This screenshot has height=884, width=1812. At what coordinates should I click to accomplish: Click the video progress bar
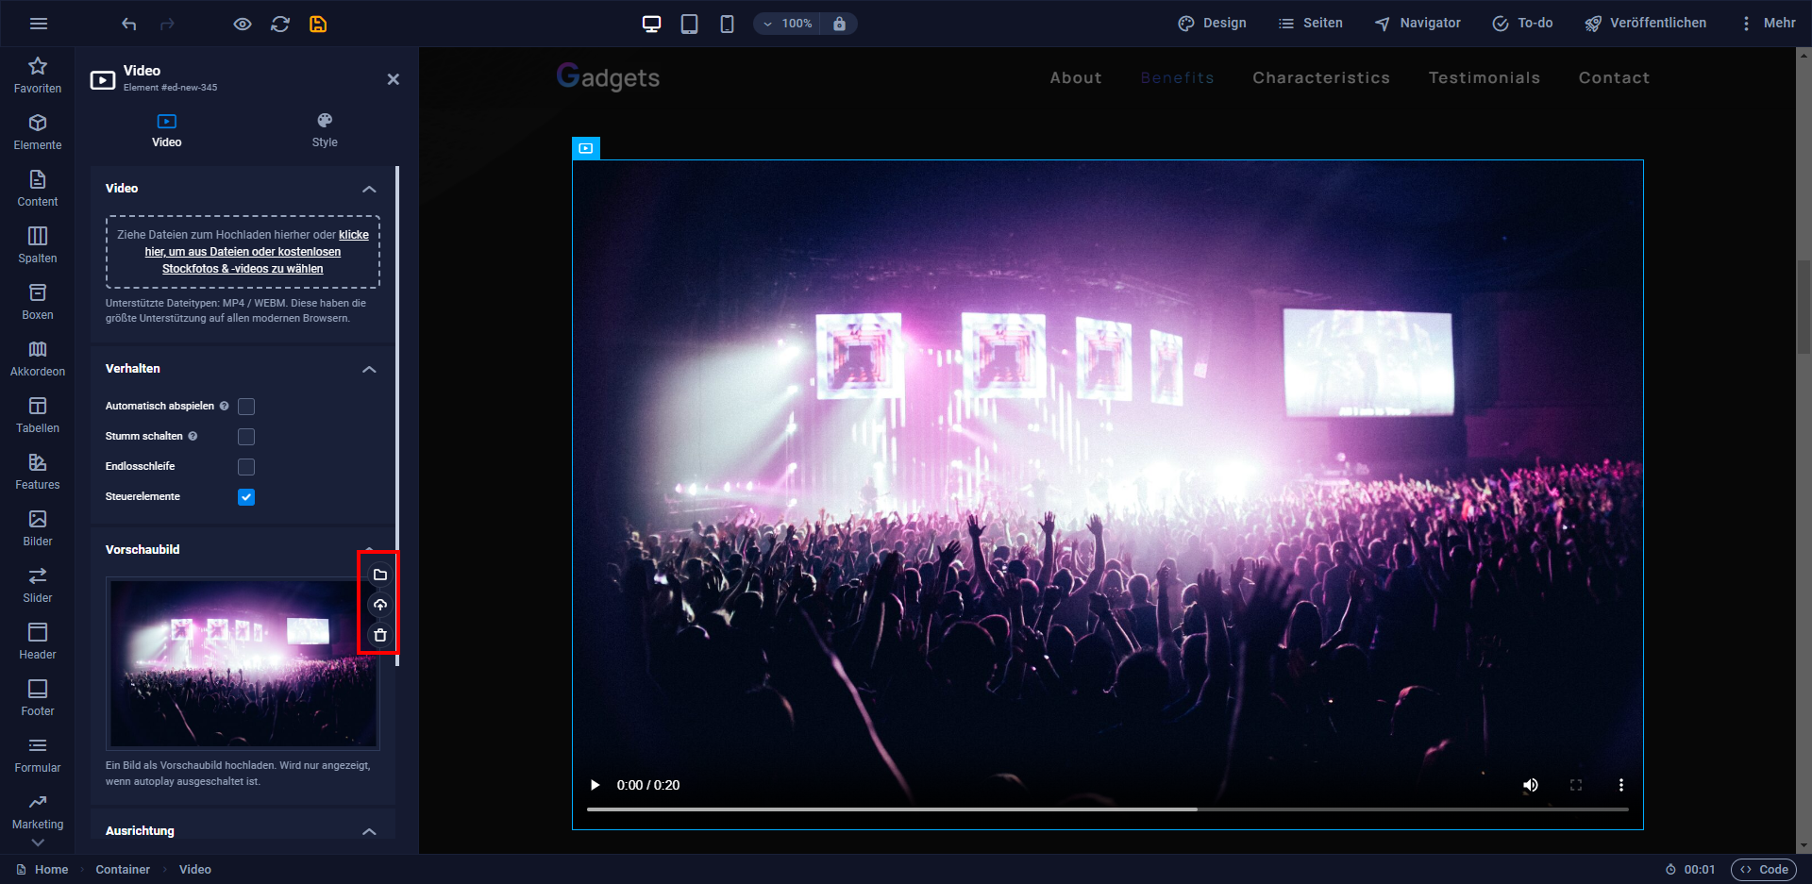(x=1108, y=809)
